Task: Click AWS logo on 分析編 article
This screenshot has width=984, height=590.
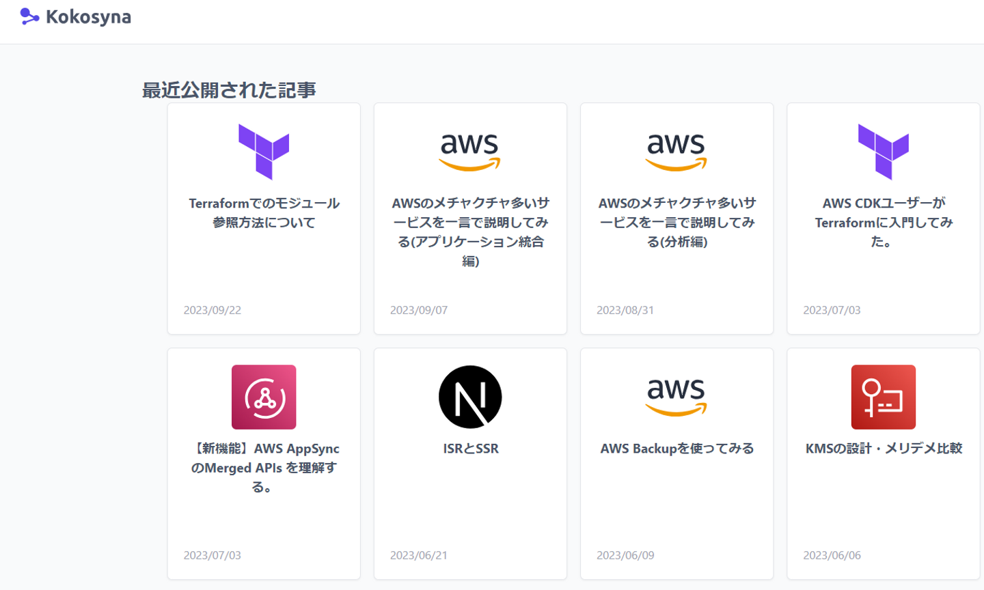Action: tap(676, 152)
